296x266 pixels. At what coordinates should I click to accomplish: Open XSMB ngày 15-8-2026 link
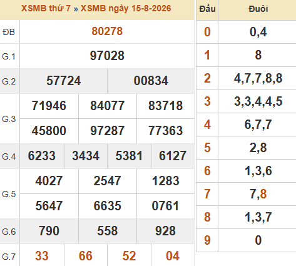[126, 9]
